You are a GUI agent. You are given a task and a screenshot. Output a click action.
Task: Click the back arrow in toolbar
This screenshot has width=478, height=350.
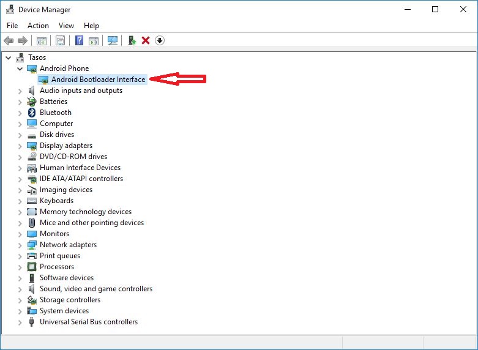(9, 40)
